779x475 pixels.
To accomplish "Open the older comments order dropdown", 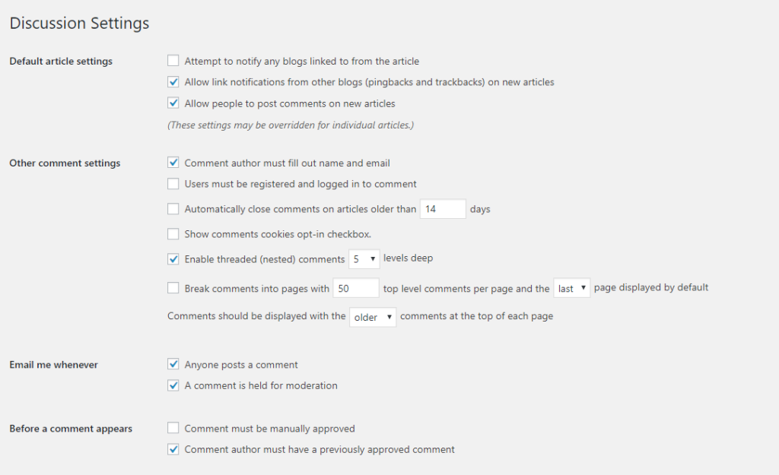I will [373, 317].
